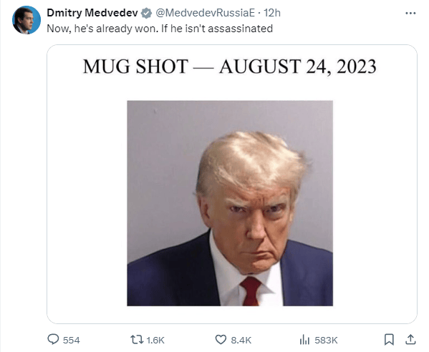429x352 pixels.
Task: Click the share upload arrow icon
Action: (410, 339)
